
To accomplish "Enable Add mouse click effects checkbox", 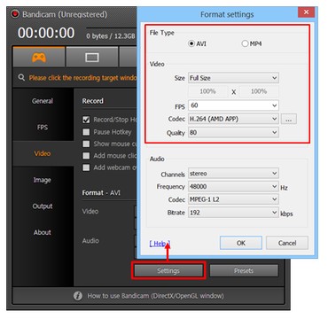I will tap(86, 156).
